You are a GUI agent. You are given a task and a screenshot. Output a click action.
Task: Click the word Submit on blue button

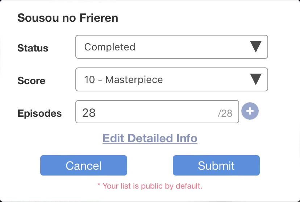[x=216, y=165]
